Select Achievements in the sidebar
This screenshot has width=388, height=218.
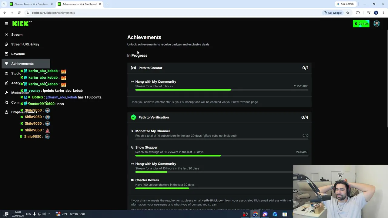point(26,64)
